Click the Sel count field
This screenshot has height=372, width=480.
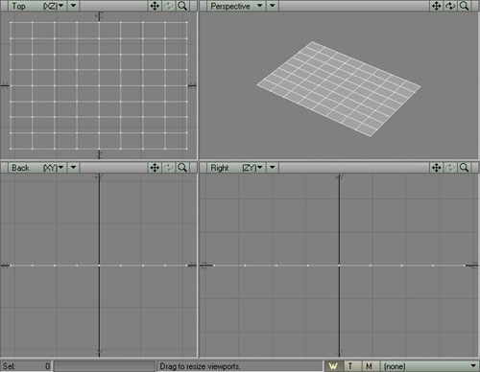click(x=26, y=366)
